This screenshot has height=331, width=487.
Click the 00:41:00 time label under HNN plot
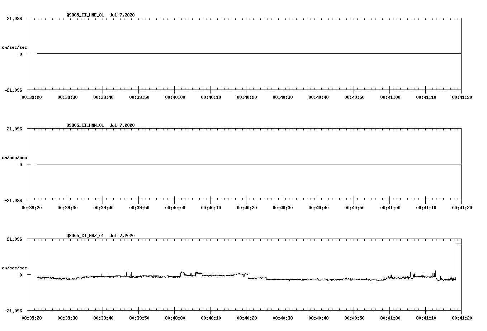coord(390,207)
